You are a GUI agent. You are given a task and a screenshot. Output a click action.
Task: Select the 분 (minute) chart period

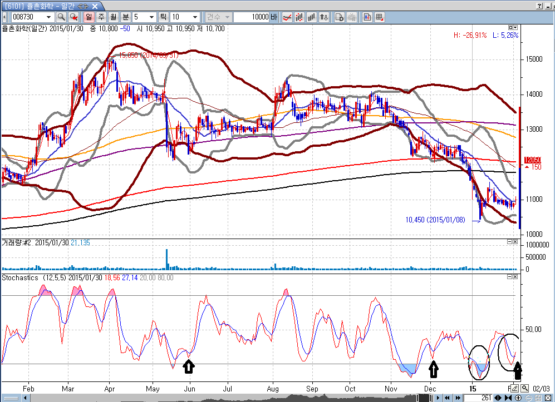point(126,17)
